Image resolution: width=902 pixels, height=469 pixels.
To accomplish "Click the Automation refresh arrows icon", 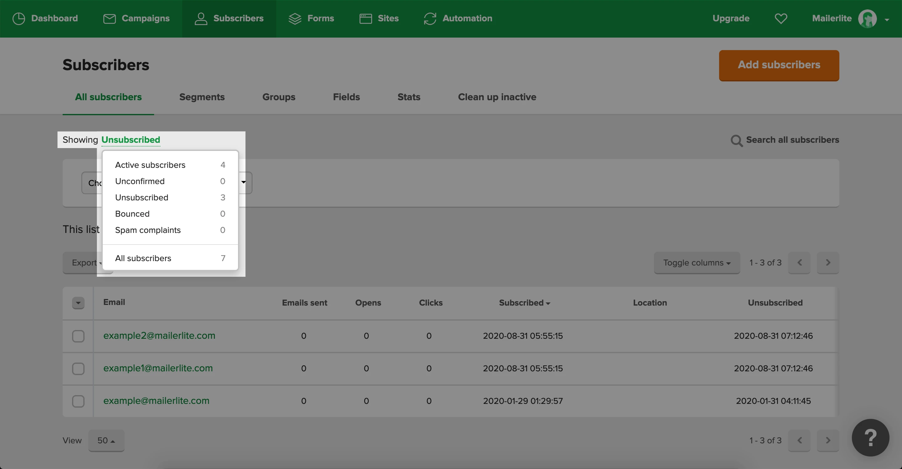I will tap(430, 18).
